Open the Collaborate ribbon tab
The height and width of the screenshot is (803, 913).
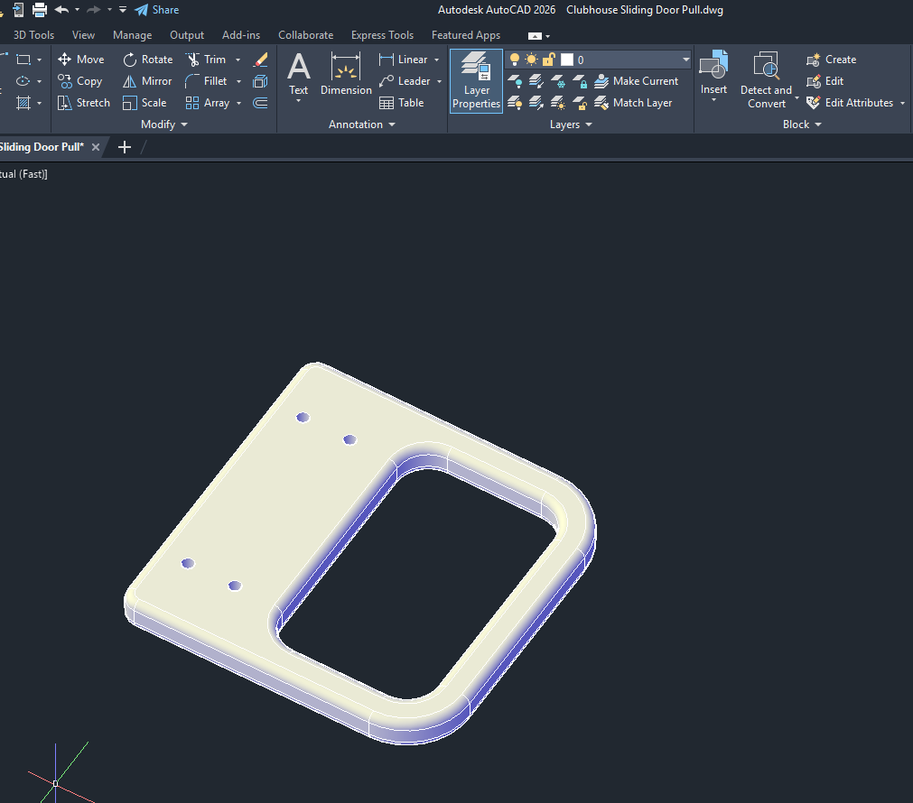(305, 35)
